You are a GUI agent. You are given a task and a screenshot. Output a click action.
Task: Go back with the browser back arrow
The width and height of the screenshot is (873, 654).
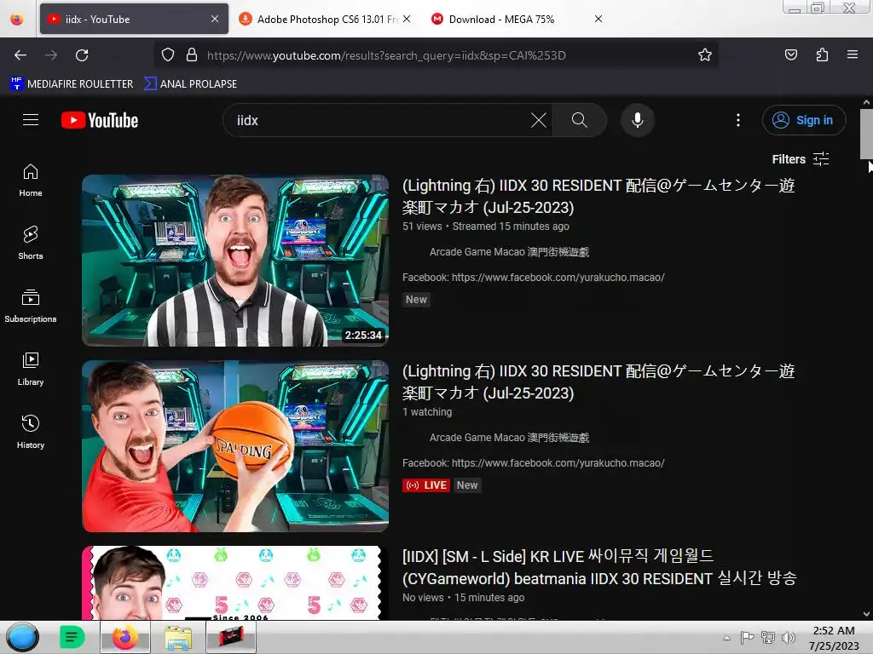pos(20,55)
